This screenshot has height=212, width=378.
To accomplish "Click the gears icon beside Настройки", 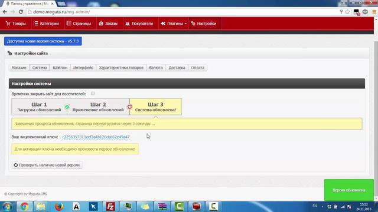I will (x=193, y=24).
